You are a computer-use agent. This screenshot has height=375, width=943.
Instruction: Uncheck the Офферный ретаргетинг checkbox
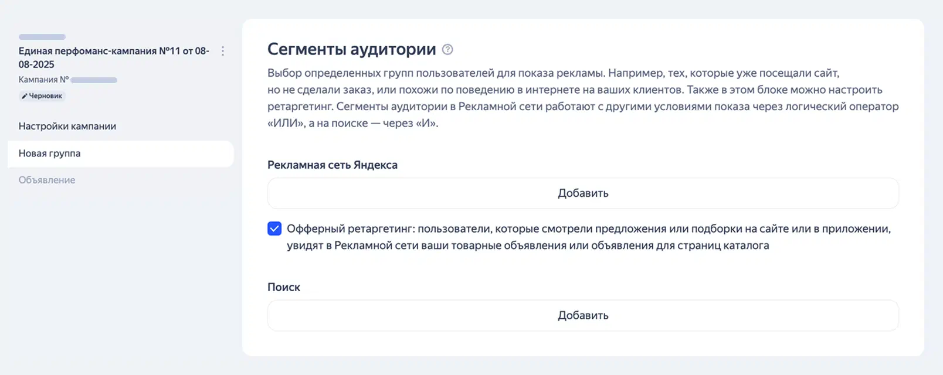(x=274, y=229)
